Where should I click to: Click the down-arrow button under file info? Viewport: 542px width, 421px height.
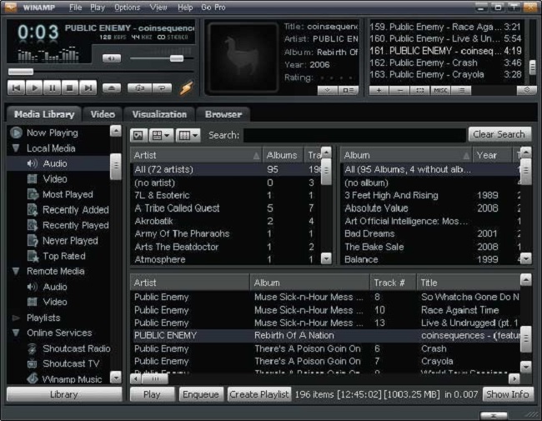(328, 91)
